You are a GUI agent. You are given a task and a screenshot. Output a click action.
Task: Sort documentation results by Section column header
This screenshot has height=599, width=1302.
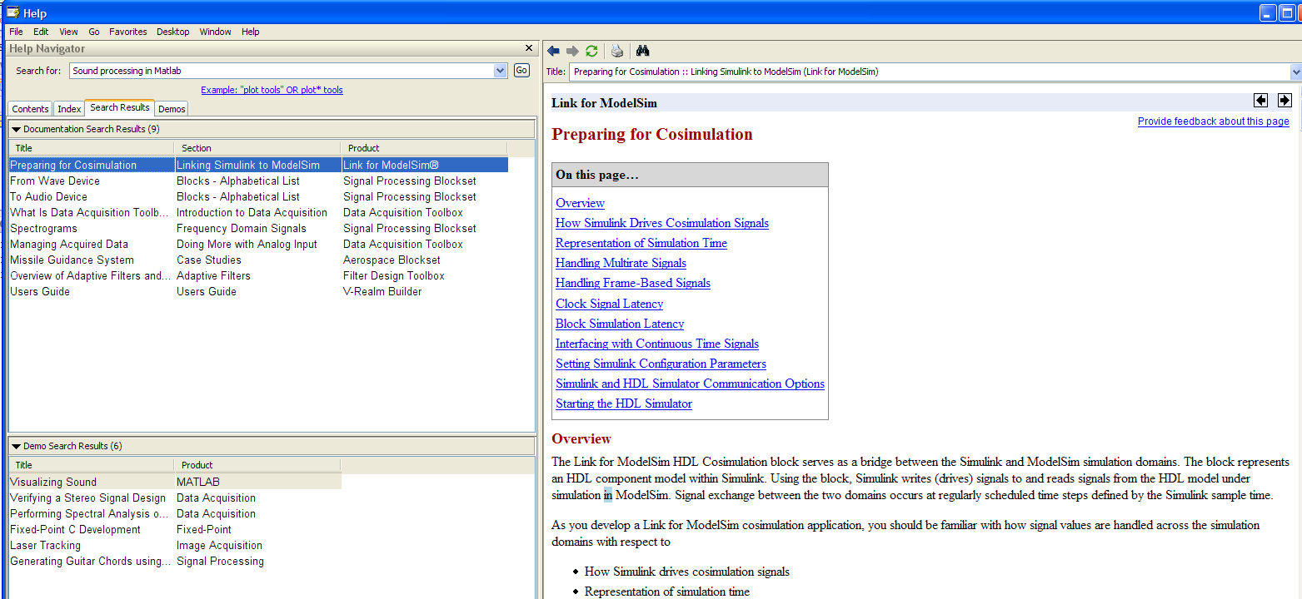pyautogui.click(x=258, y=148)
